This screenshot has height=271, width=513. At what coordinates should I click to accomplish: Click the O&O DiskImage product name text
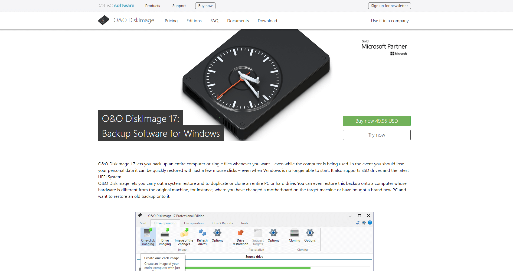click(134, 20)
